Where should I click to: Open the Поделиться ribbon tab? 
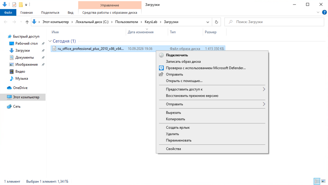tap(50, 12)
